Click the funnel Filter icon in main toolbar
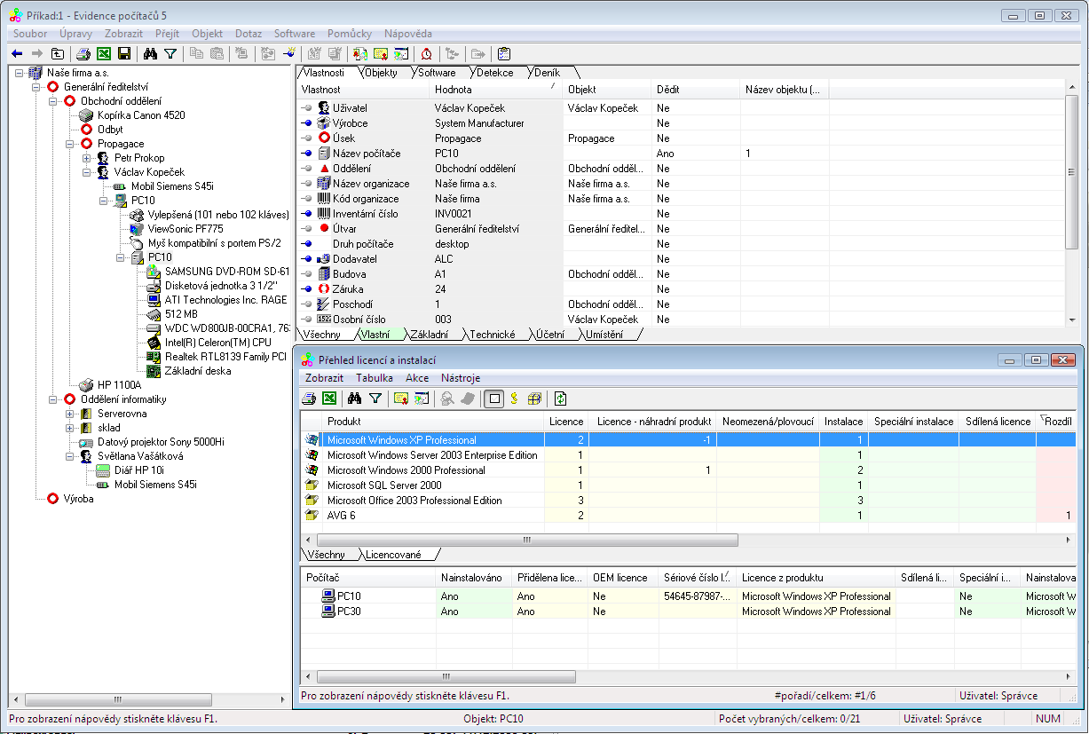 pyautogui.click(x=170, y=53)
